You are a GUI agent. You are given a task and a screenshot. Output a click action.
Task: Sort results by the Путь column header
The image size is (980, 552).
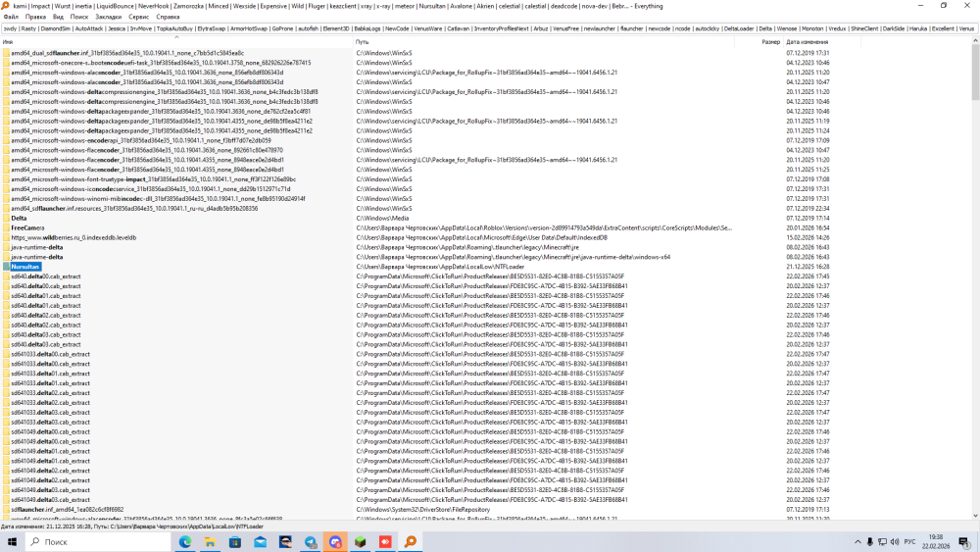544,42
